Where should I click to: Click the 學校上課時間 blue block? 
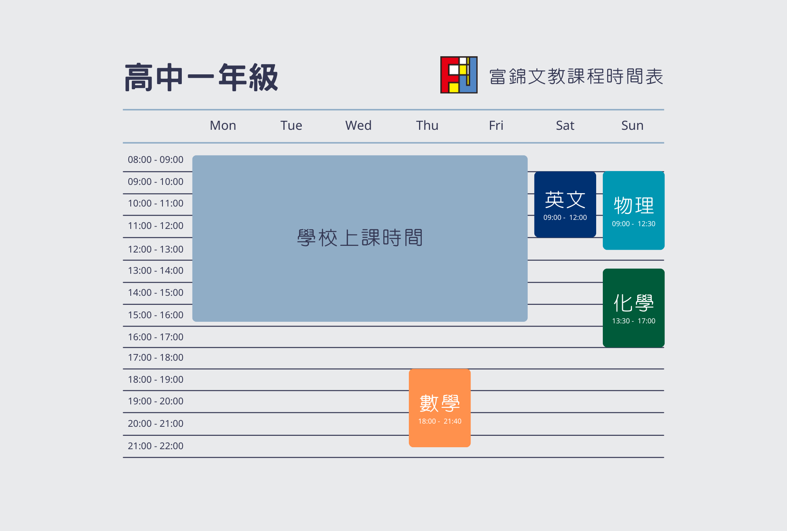point(360,238)
